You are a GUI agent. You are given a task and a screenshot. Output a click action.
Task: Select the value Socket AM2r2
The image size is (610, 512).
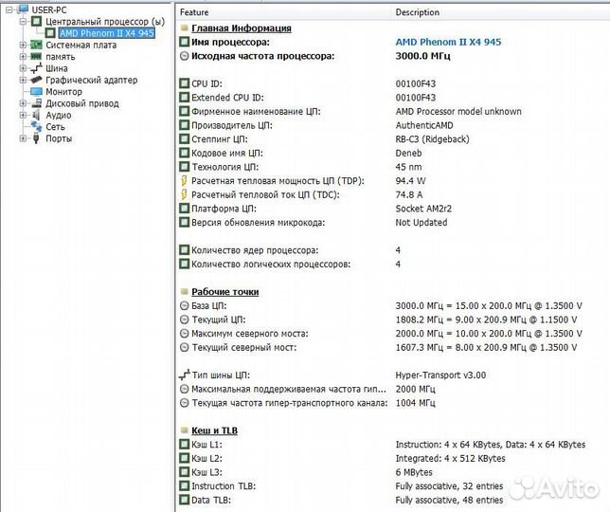[x=423, y=209]
